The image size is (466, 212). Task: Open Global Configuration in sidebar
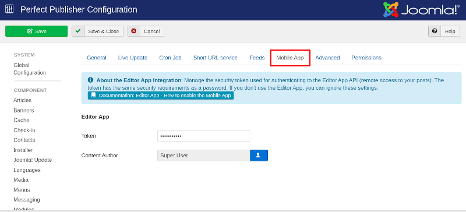(30, 69)
